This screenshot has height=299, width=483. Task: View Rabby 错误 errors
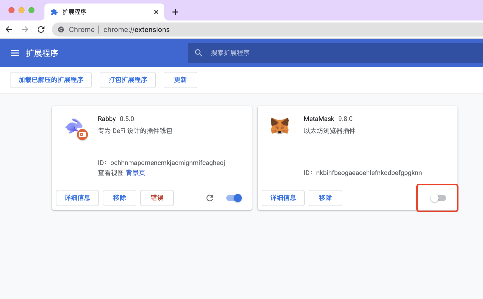coord(157,198)
